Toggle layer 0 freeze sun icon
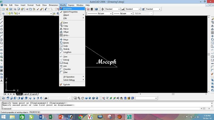 [10, 13]
